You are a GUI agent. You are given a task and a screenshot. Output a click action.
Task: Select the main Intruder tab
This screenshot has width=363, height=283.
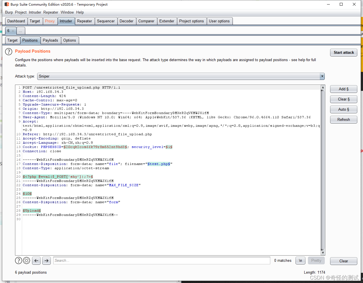66,21
